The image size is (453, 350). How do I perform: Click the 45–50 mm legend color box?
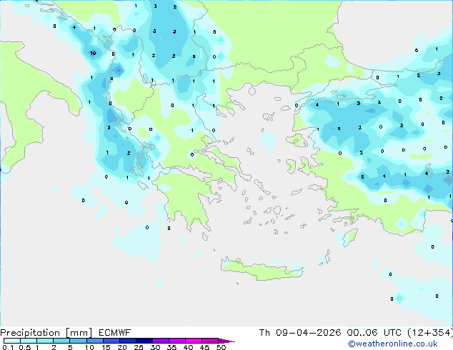[x=210, y=341]
